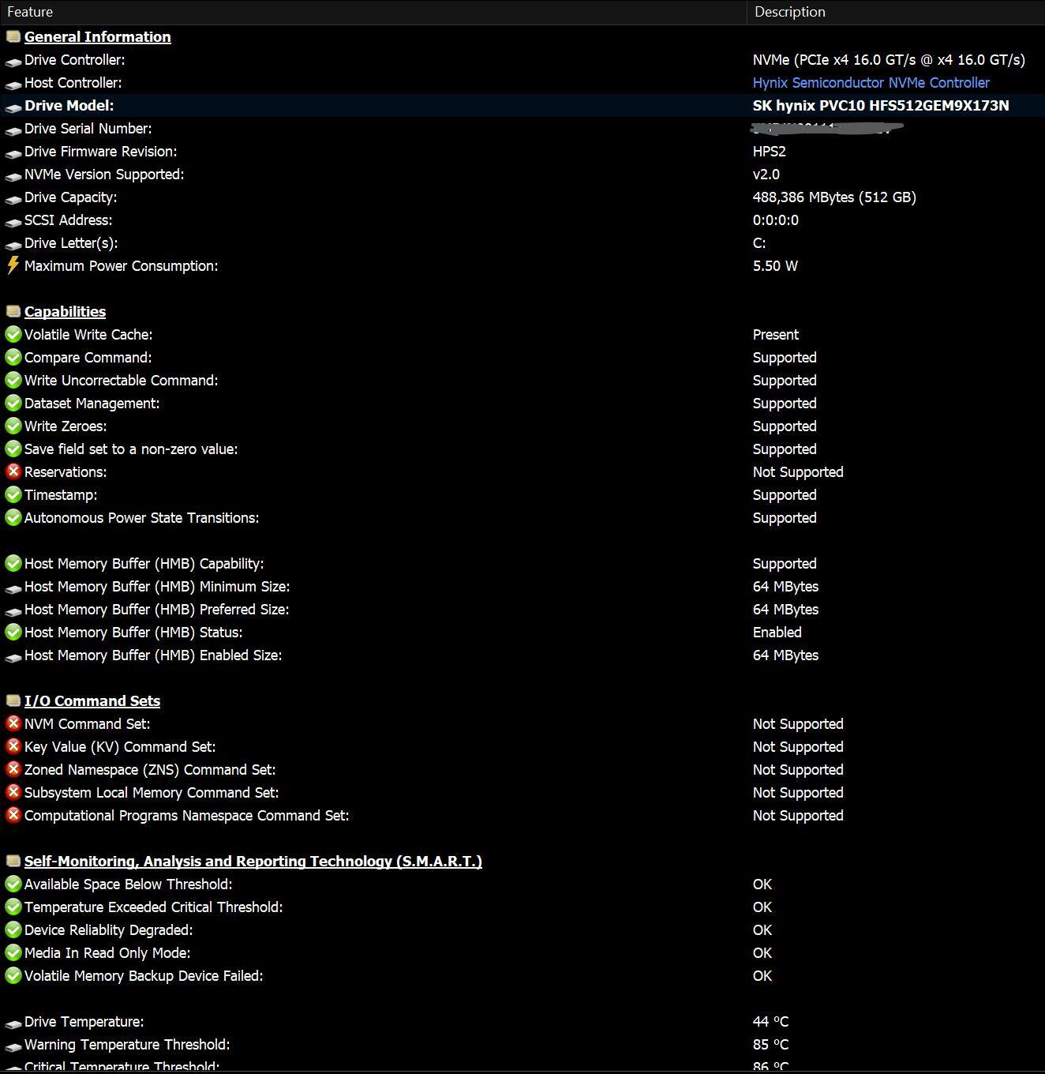Click the General Information section folder icon
The image size is (1045, 1074).
click(x=13, y=36)
